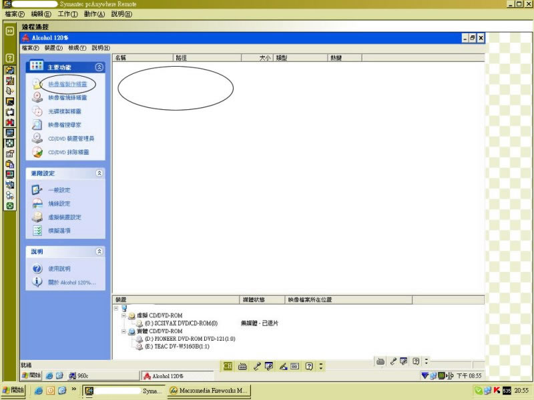
Task: Open the 映像檔製作精靈 link
Action: (x=67, y=84)
